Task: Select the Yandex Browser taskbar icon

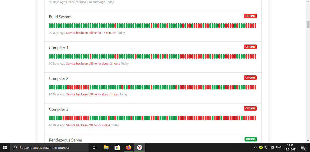Action: pos(140,147)
